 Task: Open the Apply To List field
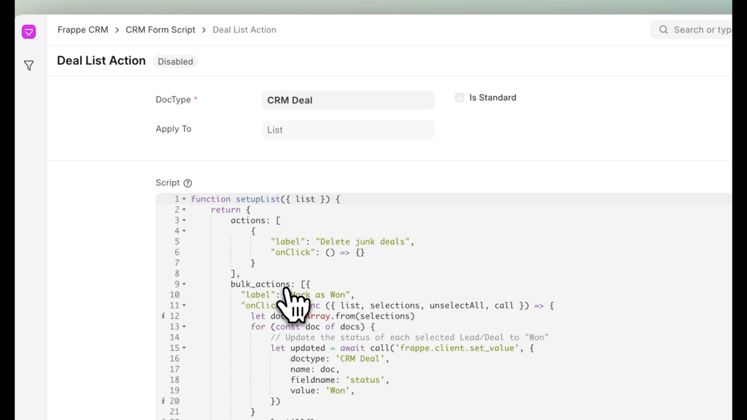tap(348, 130)
